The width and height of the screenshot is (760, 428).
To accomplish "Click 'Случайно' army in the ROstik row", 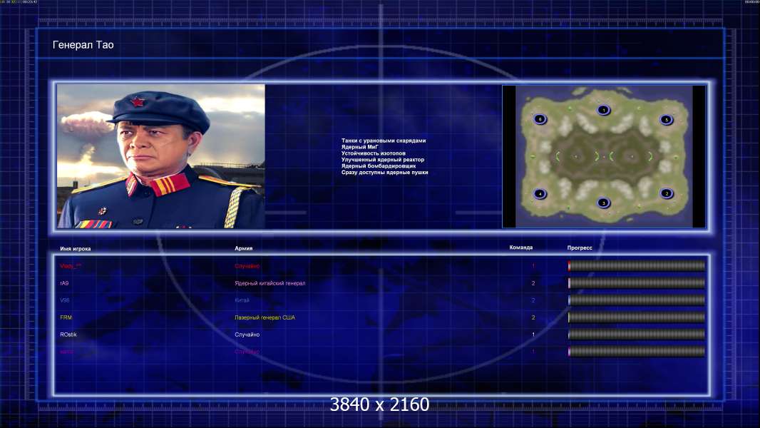I will [x=247, y=335].
